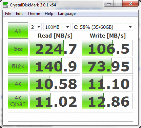Viewport: 141px width, 128px height.
Task: Open the Language menu
Action: point(67,14)
